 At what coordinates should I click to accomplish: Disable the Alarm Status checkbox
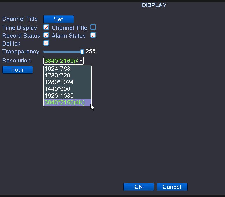(x=93, y=35)
